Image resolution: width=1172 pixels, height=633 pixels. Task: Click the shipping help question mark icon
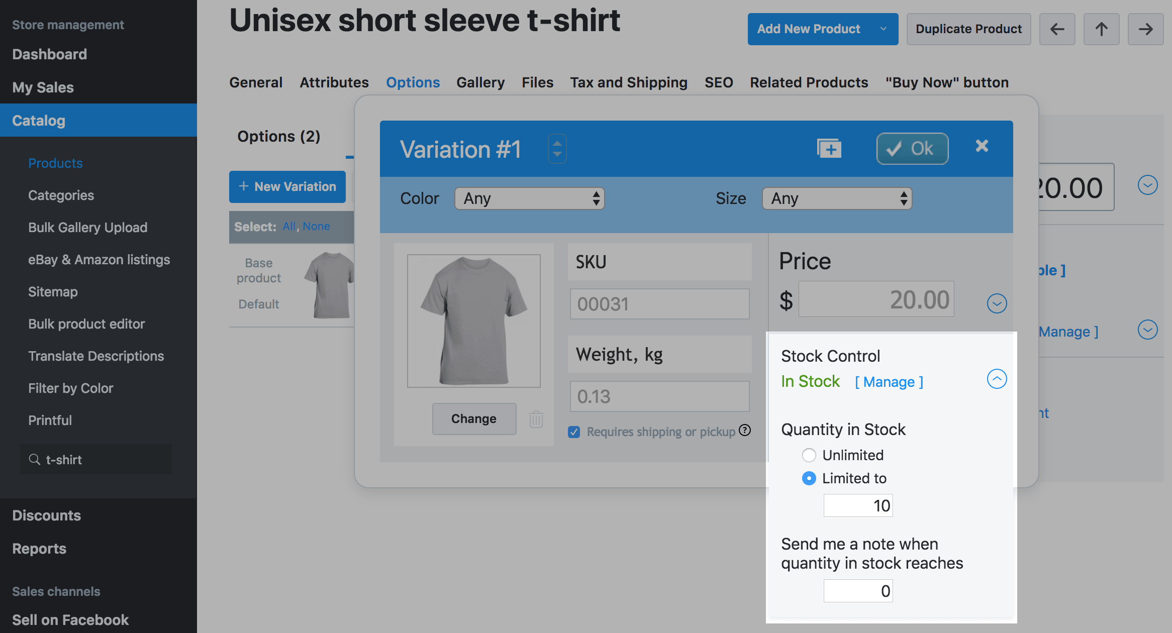[745, 431]
